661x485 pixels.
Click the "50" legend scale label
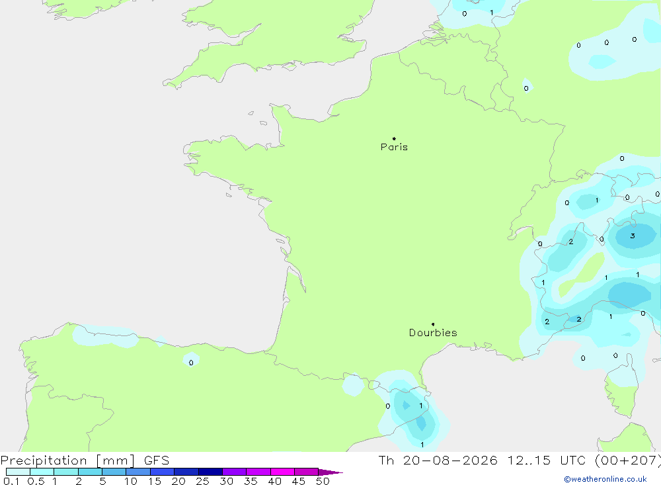pos(323,481)
